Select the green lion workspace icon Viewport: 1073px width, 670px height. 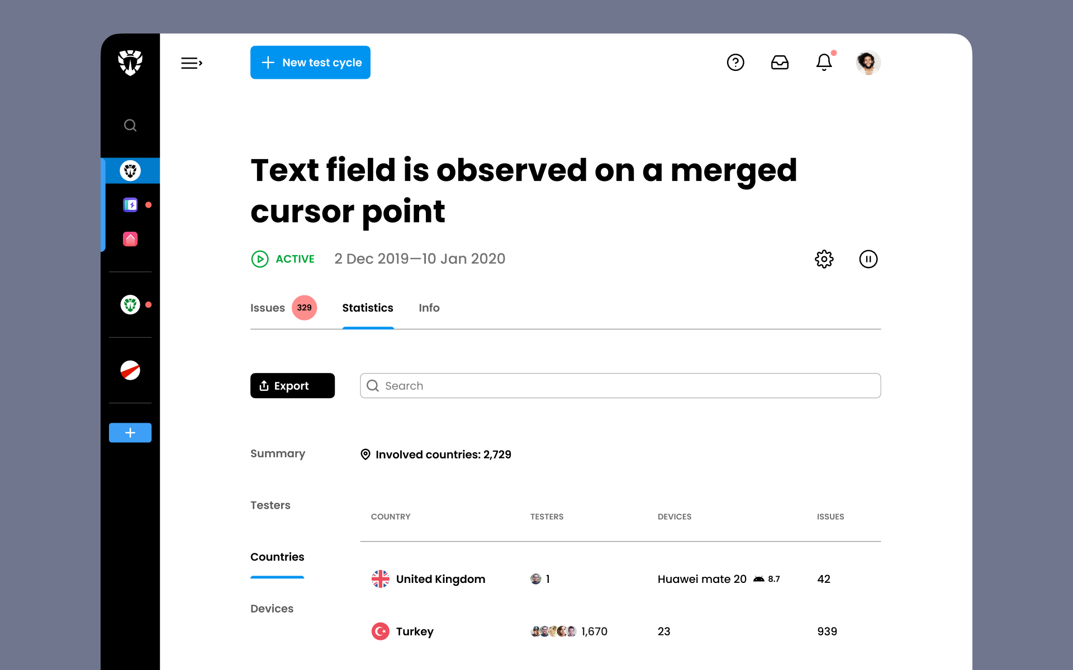(130, 305)
